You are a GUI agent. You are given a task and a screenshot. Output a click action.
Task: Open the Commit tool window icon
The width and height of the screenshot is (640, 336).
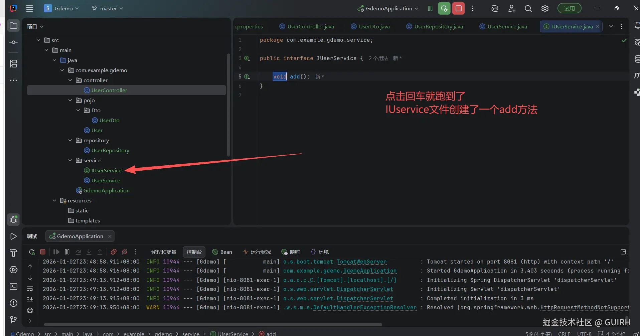[13, 42]
